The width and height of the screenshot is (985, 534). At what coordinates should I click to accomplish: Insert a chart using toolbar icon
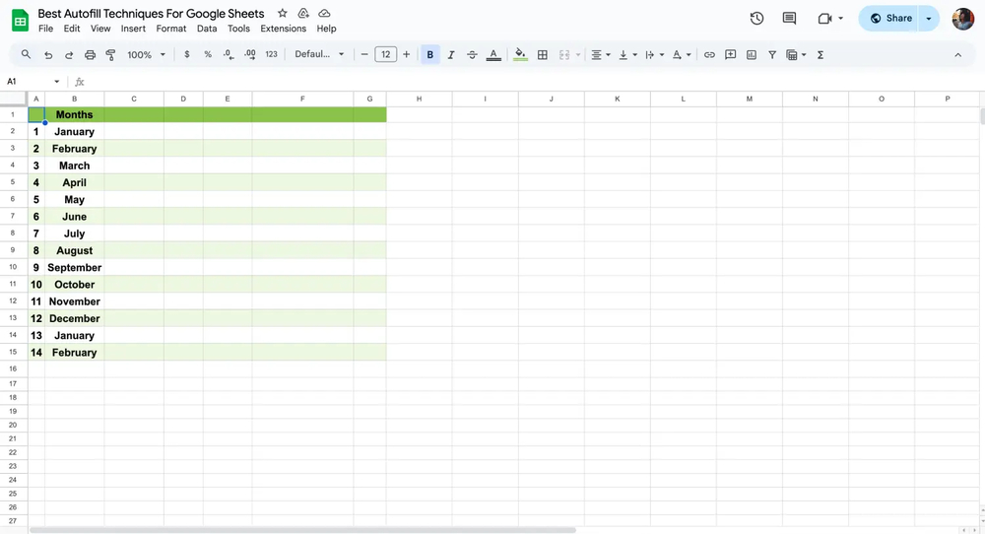tap(752, 55)
